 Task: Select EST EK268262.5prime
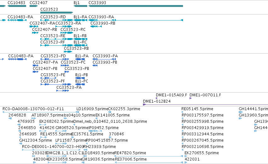56,122
